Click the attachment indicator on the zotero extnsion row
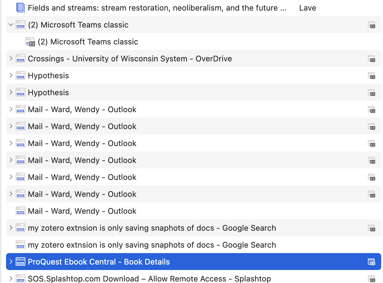 pyautogui.click(x=372, y=228)
